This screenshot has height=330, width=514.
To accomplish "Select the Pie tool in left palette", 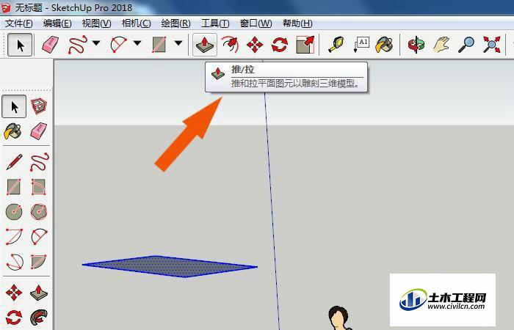I will point(39,262).
